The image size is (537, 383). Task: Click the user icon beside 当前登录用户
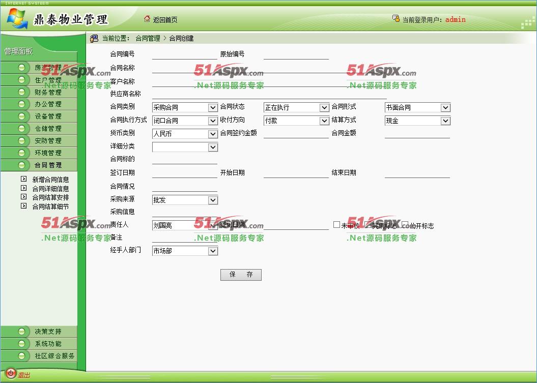[396, 18]
